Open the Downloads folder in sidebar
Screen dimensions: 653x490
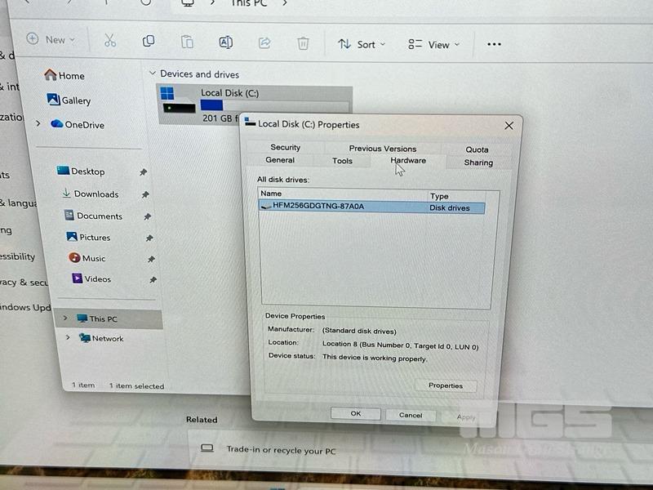[x=96, y=194]
